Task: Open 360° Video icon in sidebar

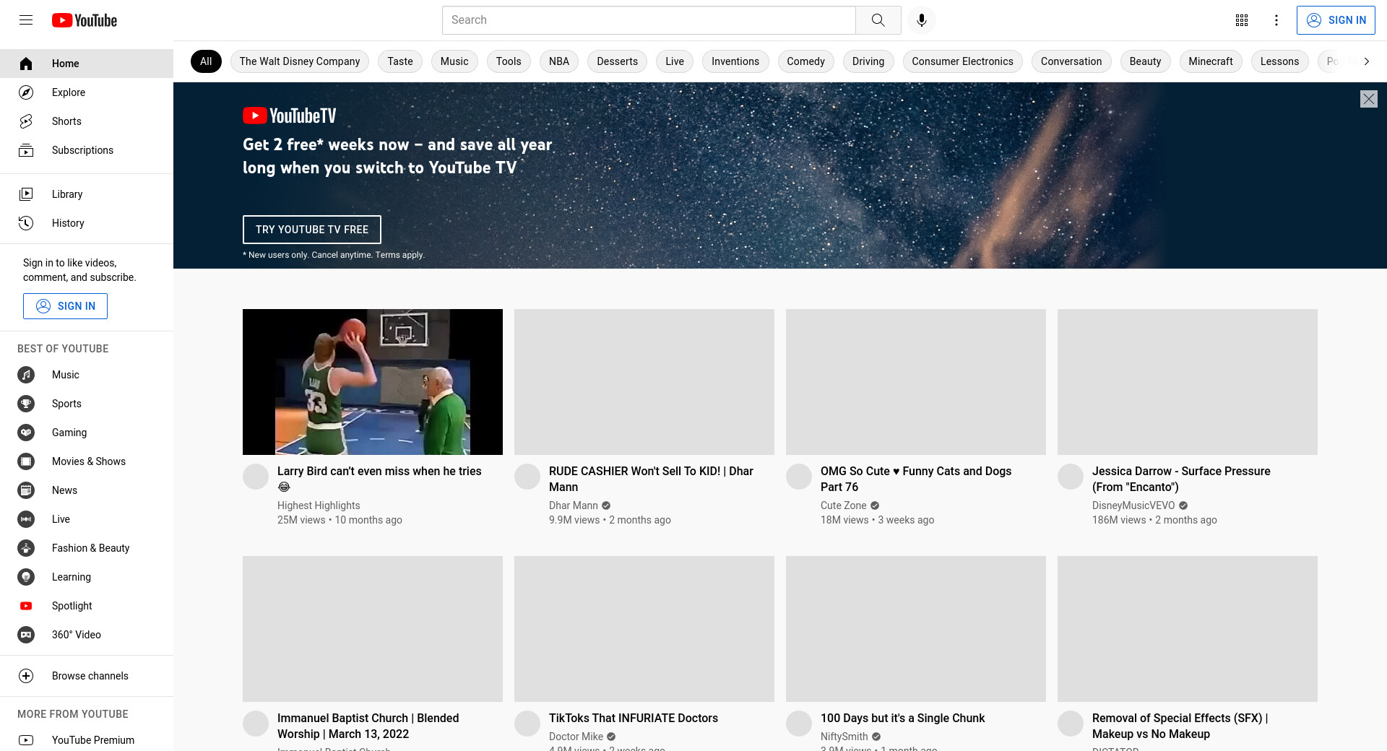Action: (26, 635)
